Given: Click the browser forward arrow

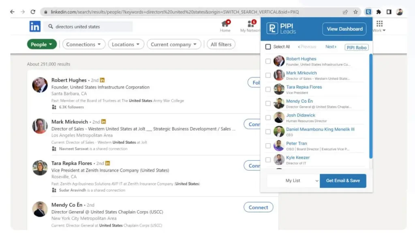Looking at the screenshot, I should pos(23,12).
